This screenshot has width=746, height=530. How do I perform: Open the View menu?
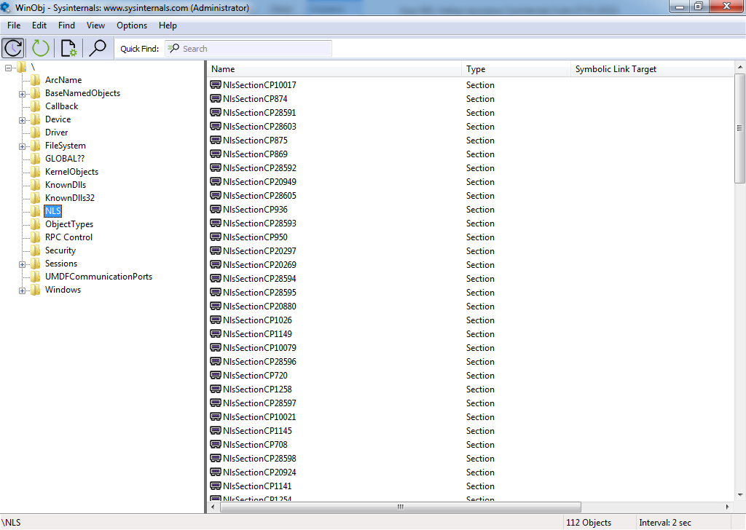coord(95,25)
